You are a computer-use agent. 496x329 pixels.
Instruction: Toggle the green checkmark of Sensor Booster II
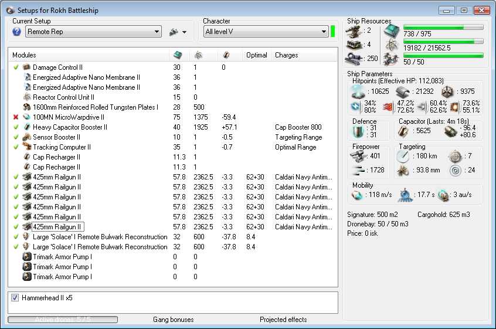[x=16, y=137]
